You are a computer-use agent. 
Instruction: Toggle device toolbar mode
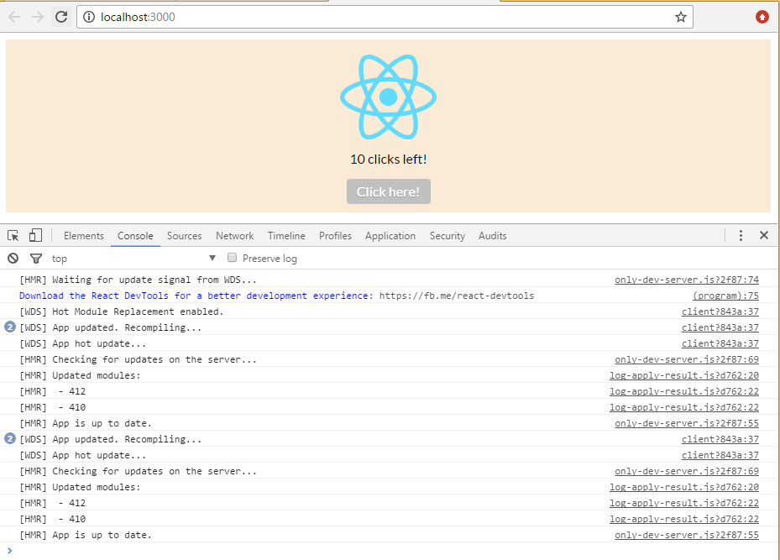35,235
